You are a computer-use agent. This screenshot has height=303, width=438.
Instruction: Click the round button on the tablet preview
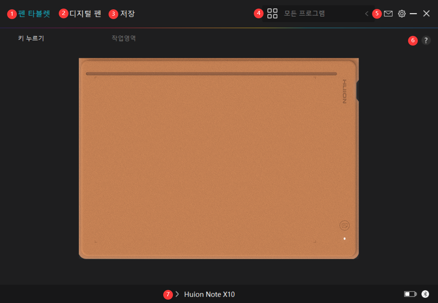pos(345,225)
